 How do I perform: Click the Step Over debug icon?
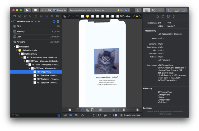(x=82, y=115)
